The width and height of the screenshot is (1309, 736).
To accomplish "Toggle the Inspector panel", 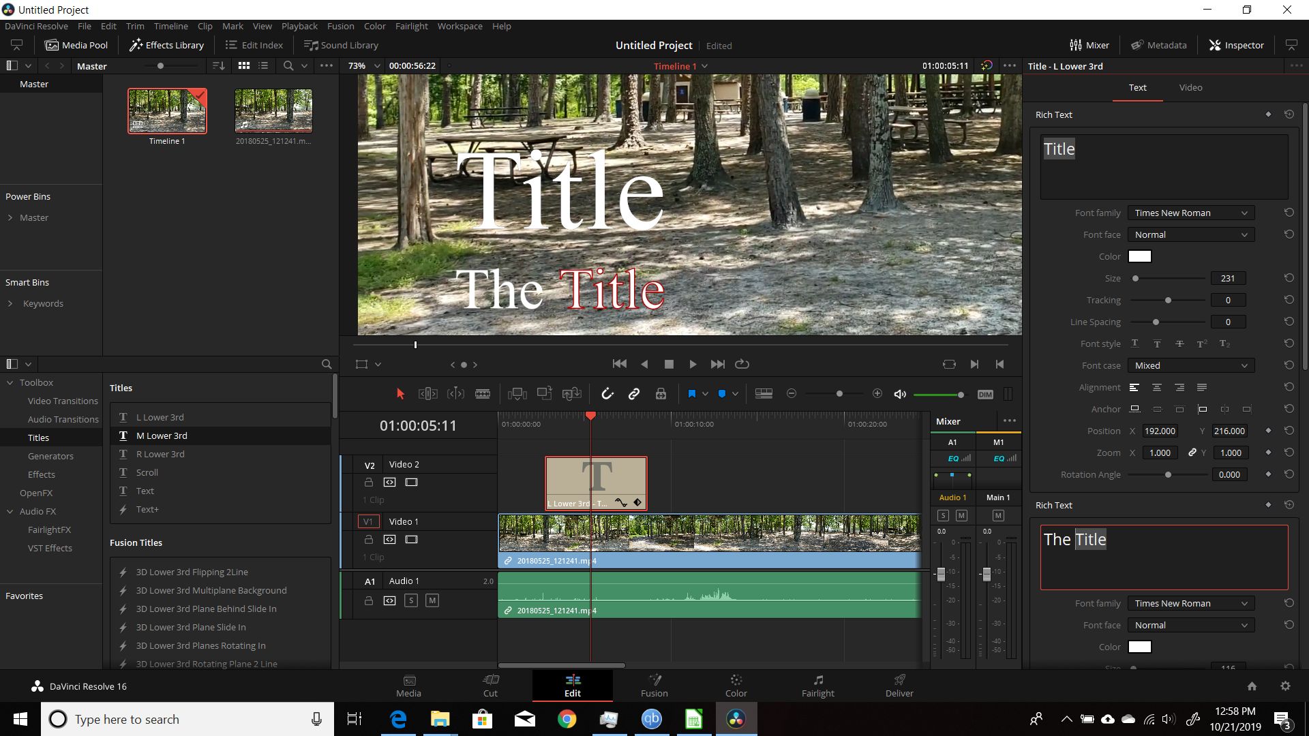I will click(x=1236, y=45).
